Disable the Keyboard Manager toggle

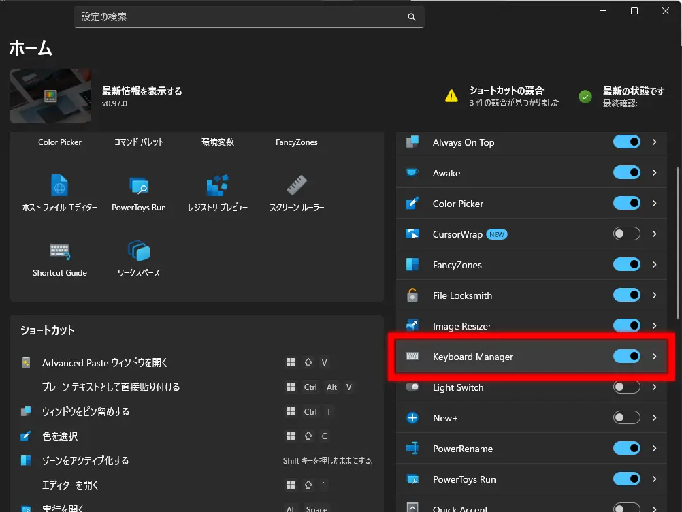[626, 356]
